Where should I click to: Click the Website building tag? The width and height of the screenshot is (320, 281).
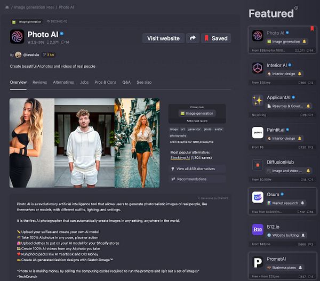coord(283,235)
